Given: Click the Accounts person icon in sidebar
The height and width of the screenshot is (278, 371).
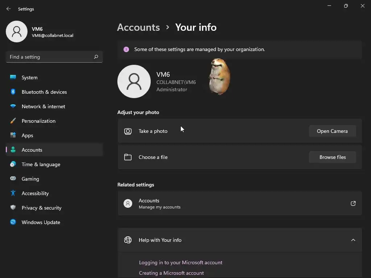Looking at the screenshot, I should pyautogui.click(x=13, y=149).
